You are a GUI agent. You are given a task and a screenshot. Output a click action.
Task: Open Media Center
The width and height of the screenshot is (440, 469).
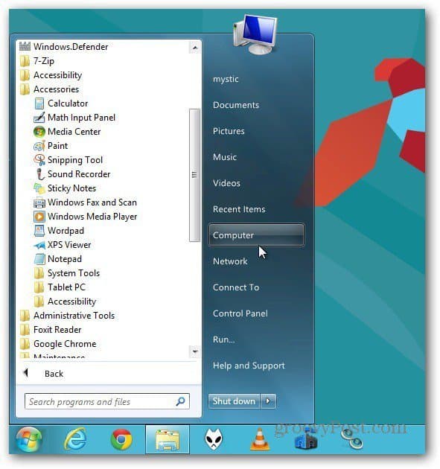pos(67,132)
